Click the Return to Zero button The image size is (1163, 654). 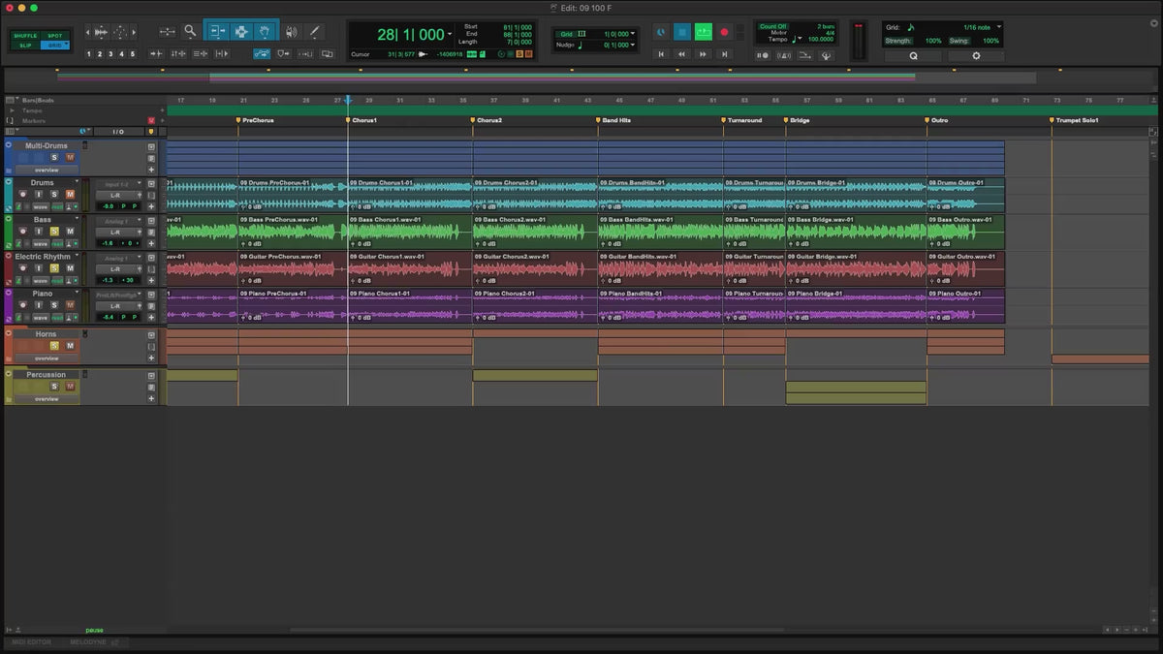[661, 54]
